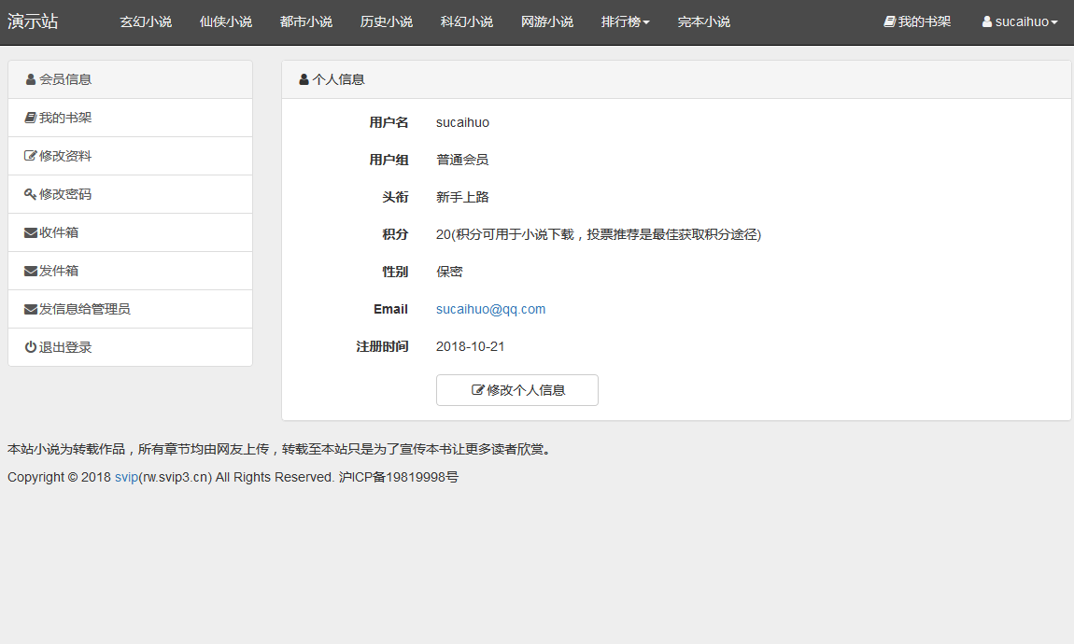1074x644 pixels.
Task: Open the sucaihuo user dropdown
Action: pos(1020,21)
